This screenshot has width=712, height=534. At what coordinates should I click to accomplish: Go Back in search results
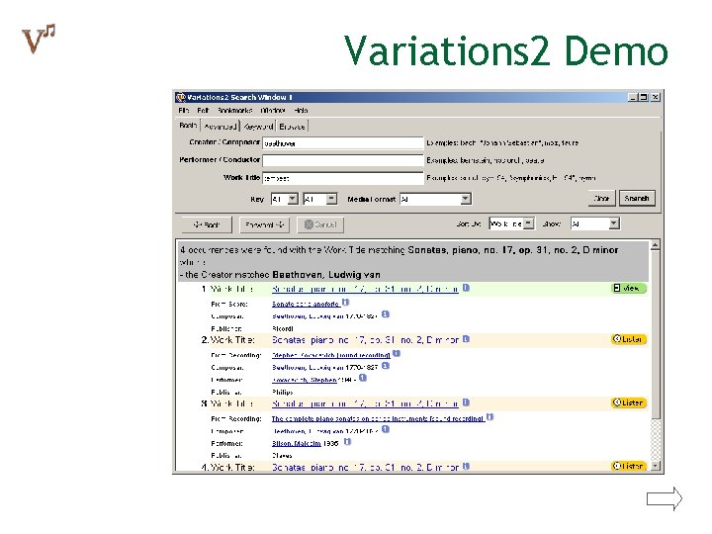[207, 224]
